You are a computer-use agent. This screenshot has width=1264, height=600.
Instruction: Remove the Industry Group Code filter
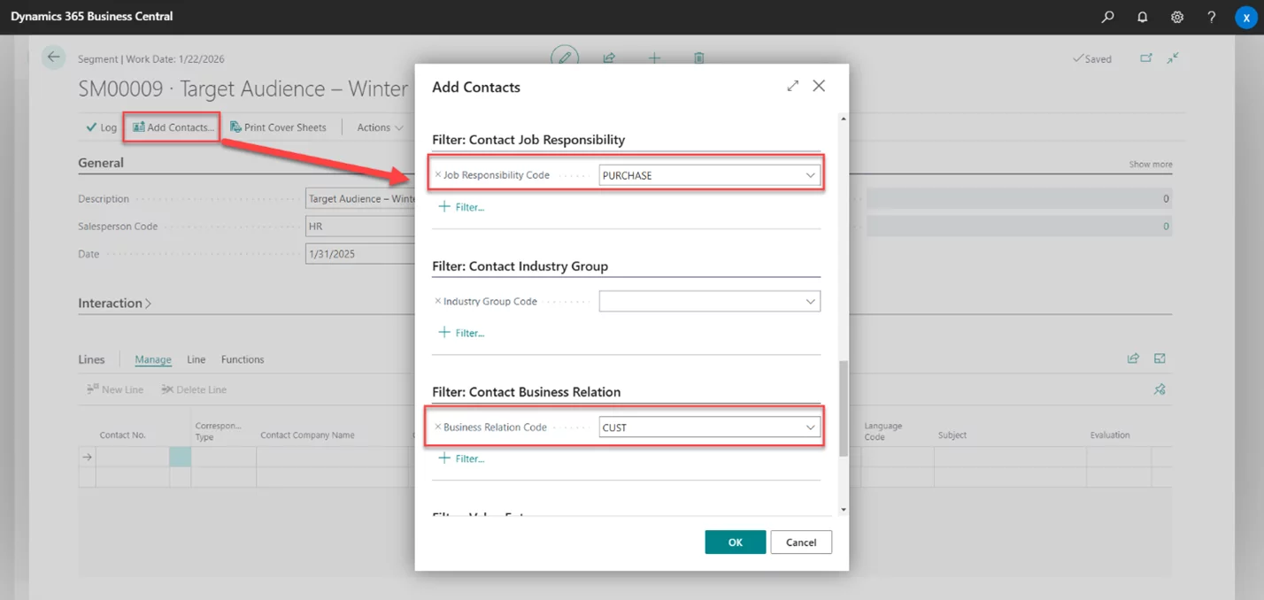tap(437, 302)
